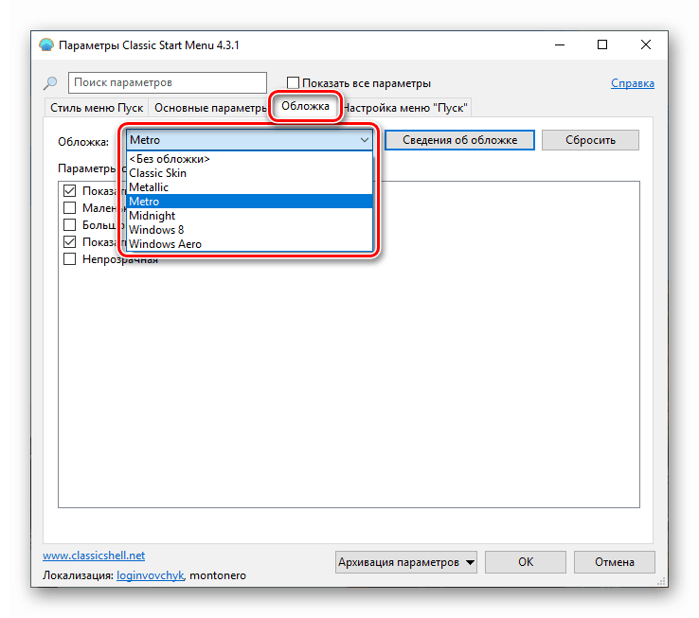This screenshot has width=699, height=618.
Task: Open the 'Справка' help link
Action: (x=633, y=83)
